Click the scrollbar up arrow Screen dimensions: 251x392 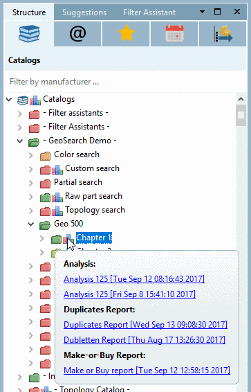241,99
